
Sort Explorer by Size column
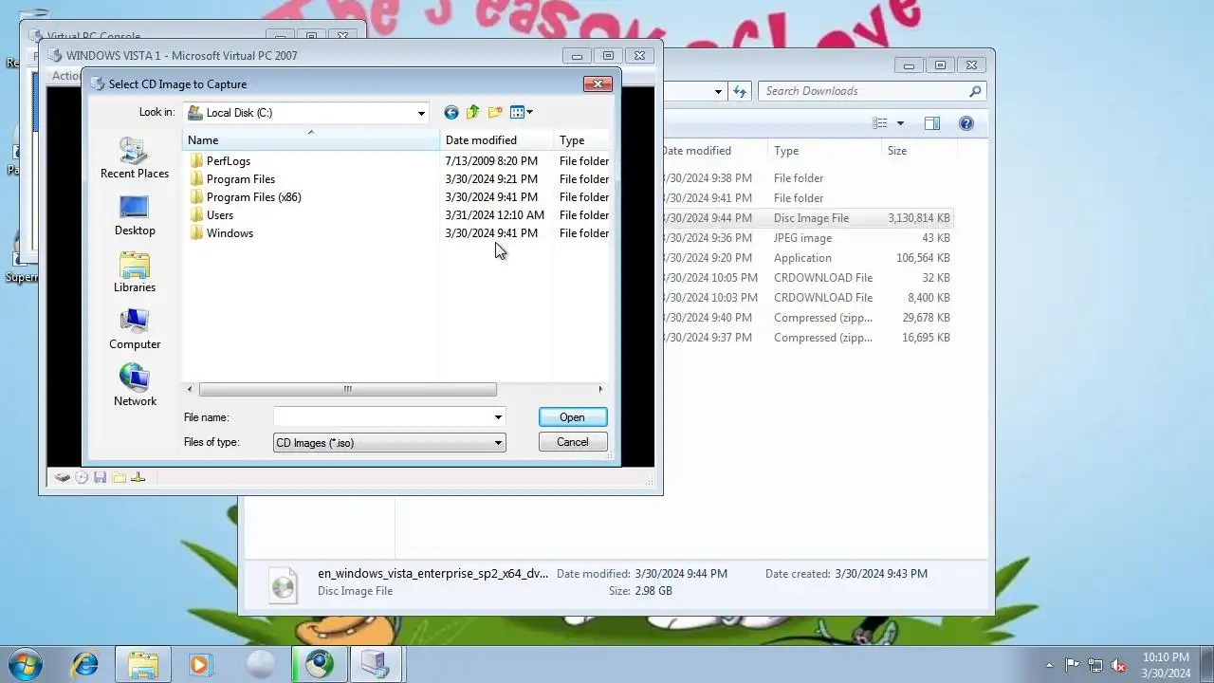click(x=918, y=151)
